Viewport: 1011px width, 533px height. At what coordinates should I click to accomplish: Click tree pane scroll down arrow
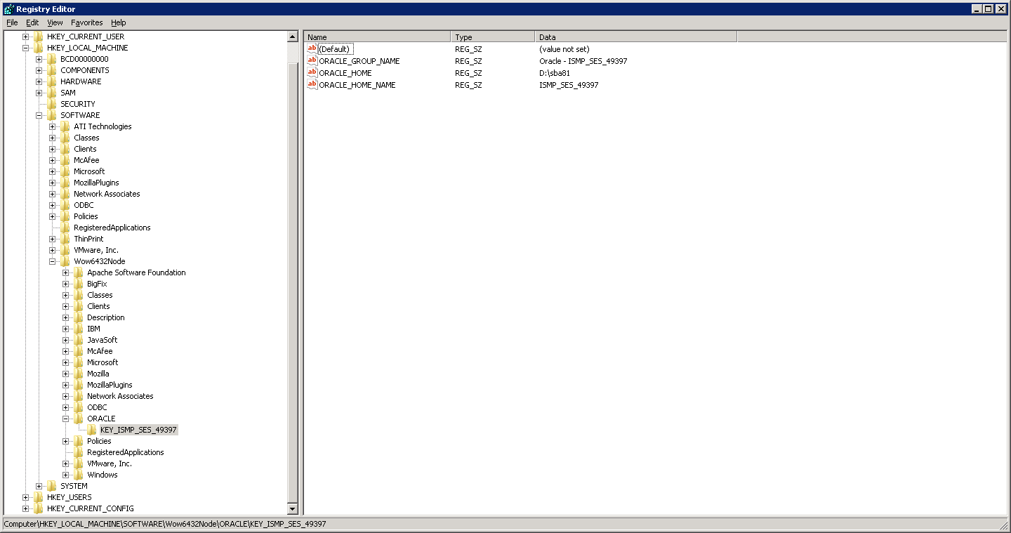[293, 508]
